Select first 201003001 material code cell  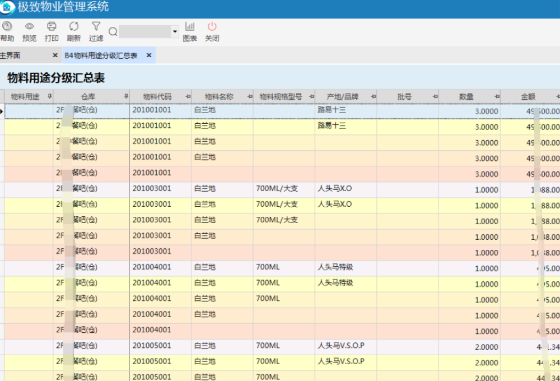click(152, 188)
